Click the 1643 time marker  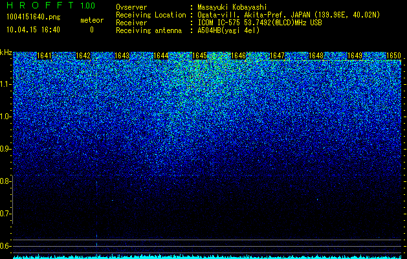[122, 56]
